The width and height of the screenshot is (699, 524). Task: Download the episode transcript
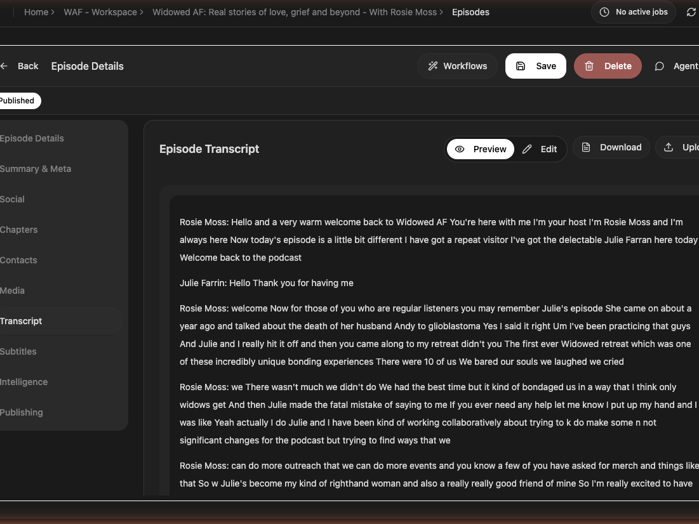pos(611,147)
